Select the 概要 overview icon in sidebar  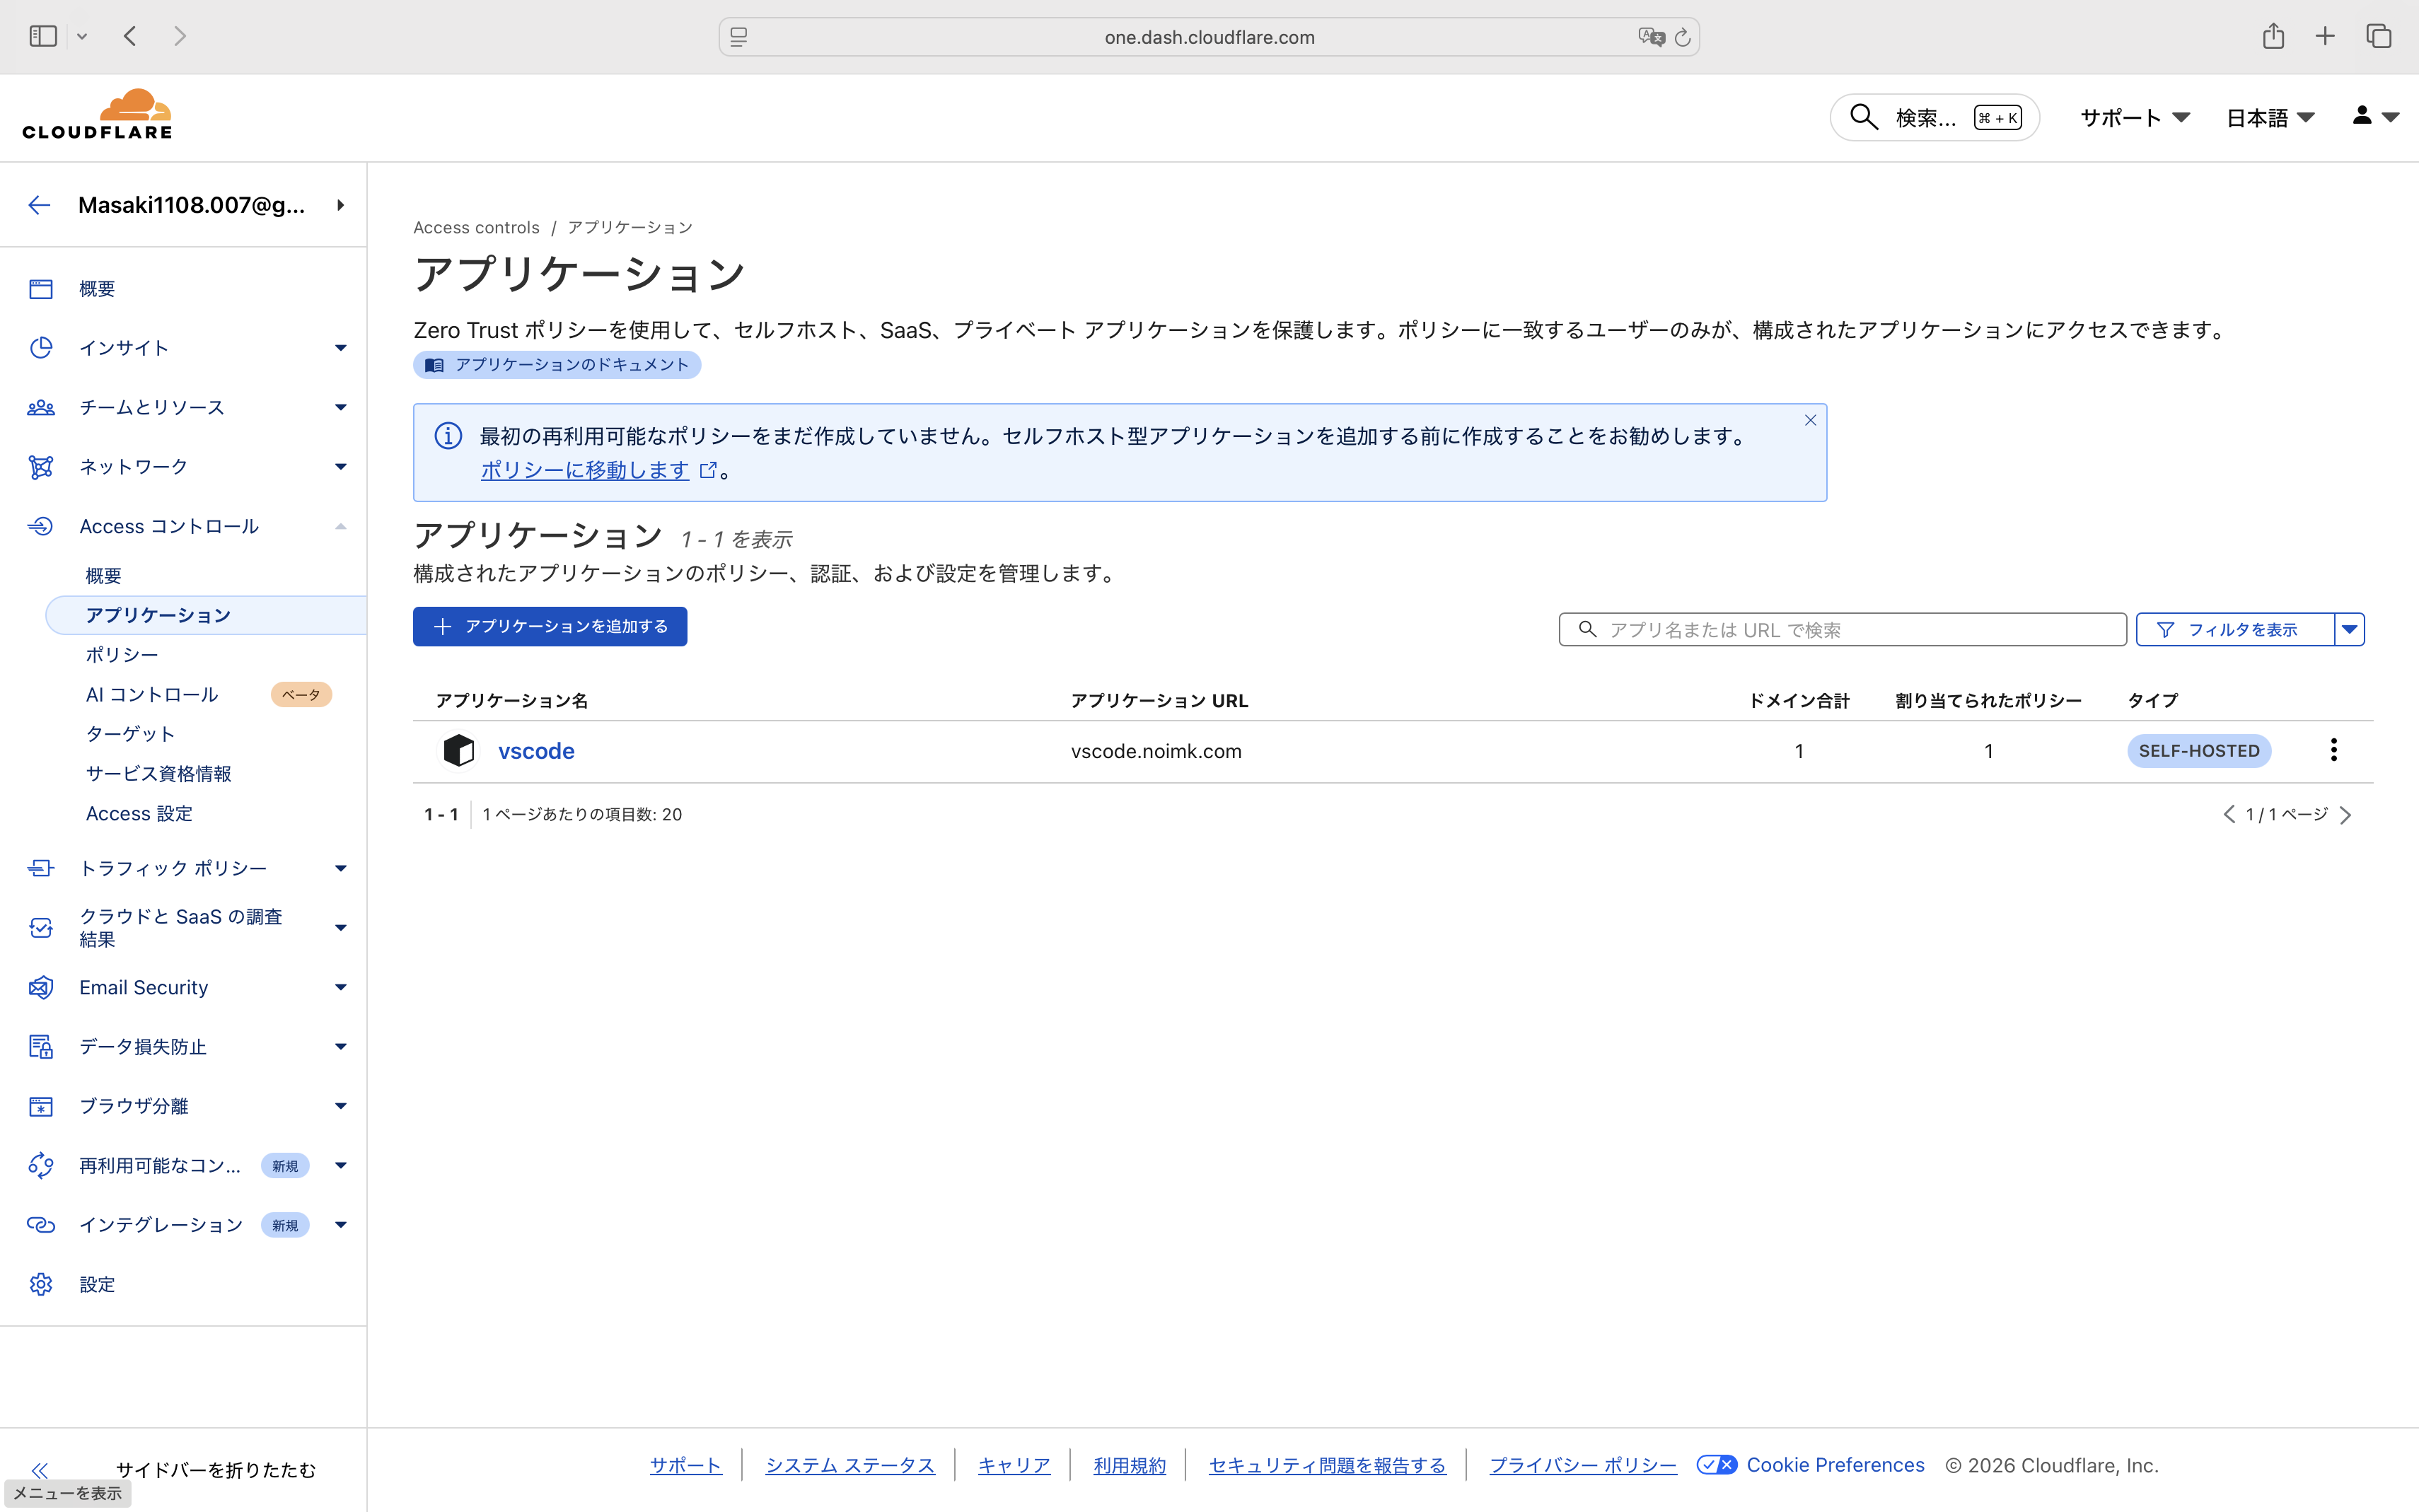click(x=41, y=289)
